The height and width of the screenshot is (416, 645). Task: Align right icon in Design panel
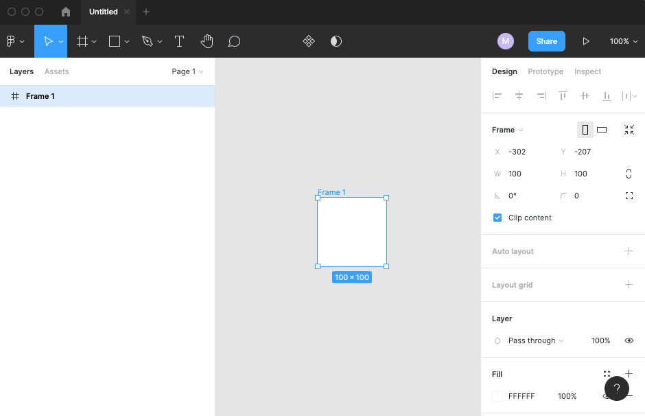pyautogui.click(x=541, y=96)
